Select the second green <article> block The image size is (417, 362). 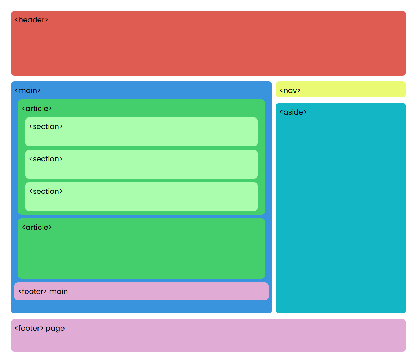141,252
